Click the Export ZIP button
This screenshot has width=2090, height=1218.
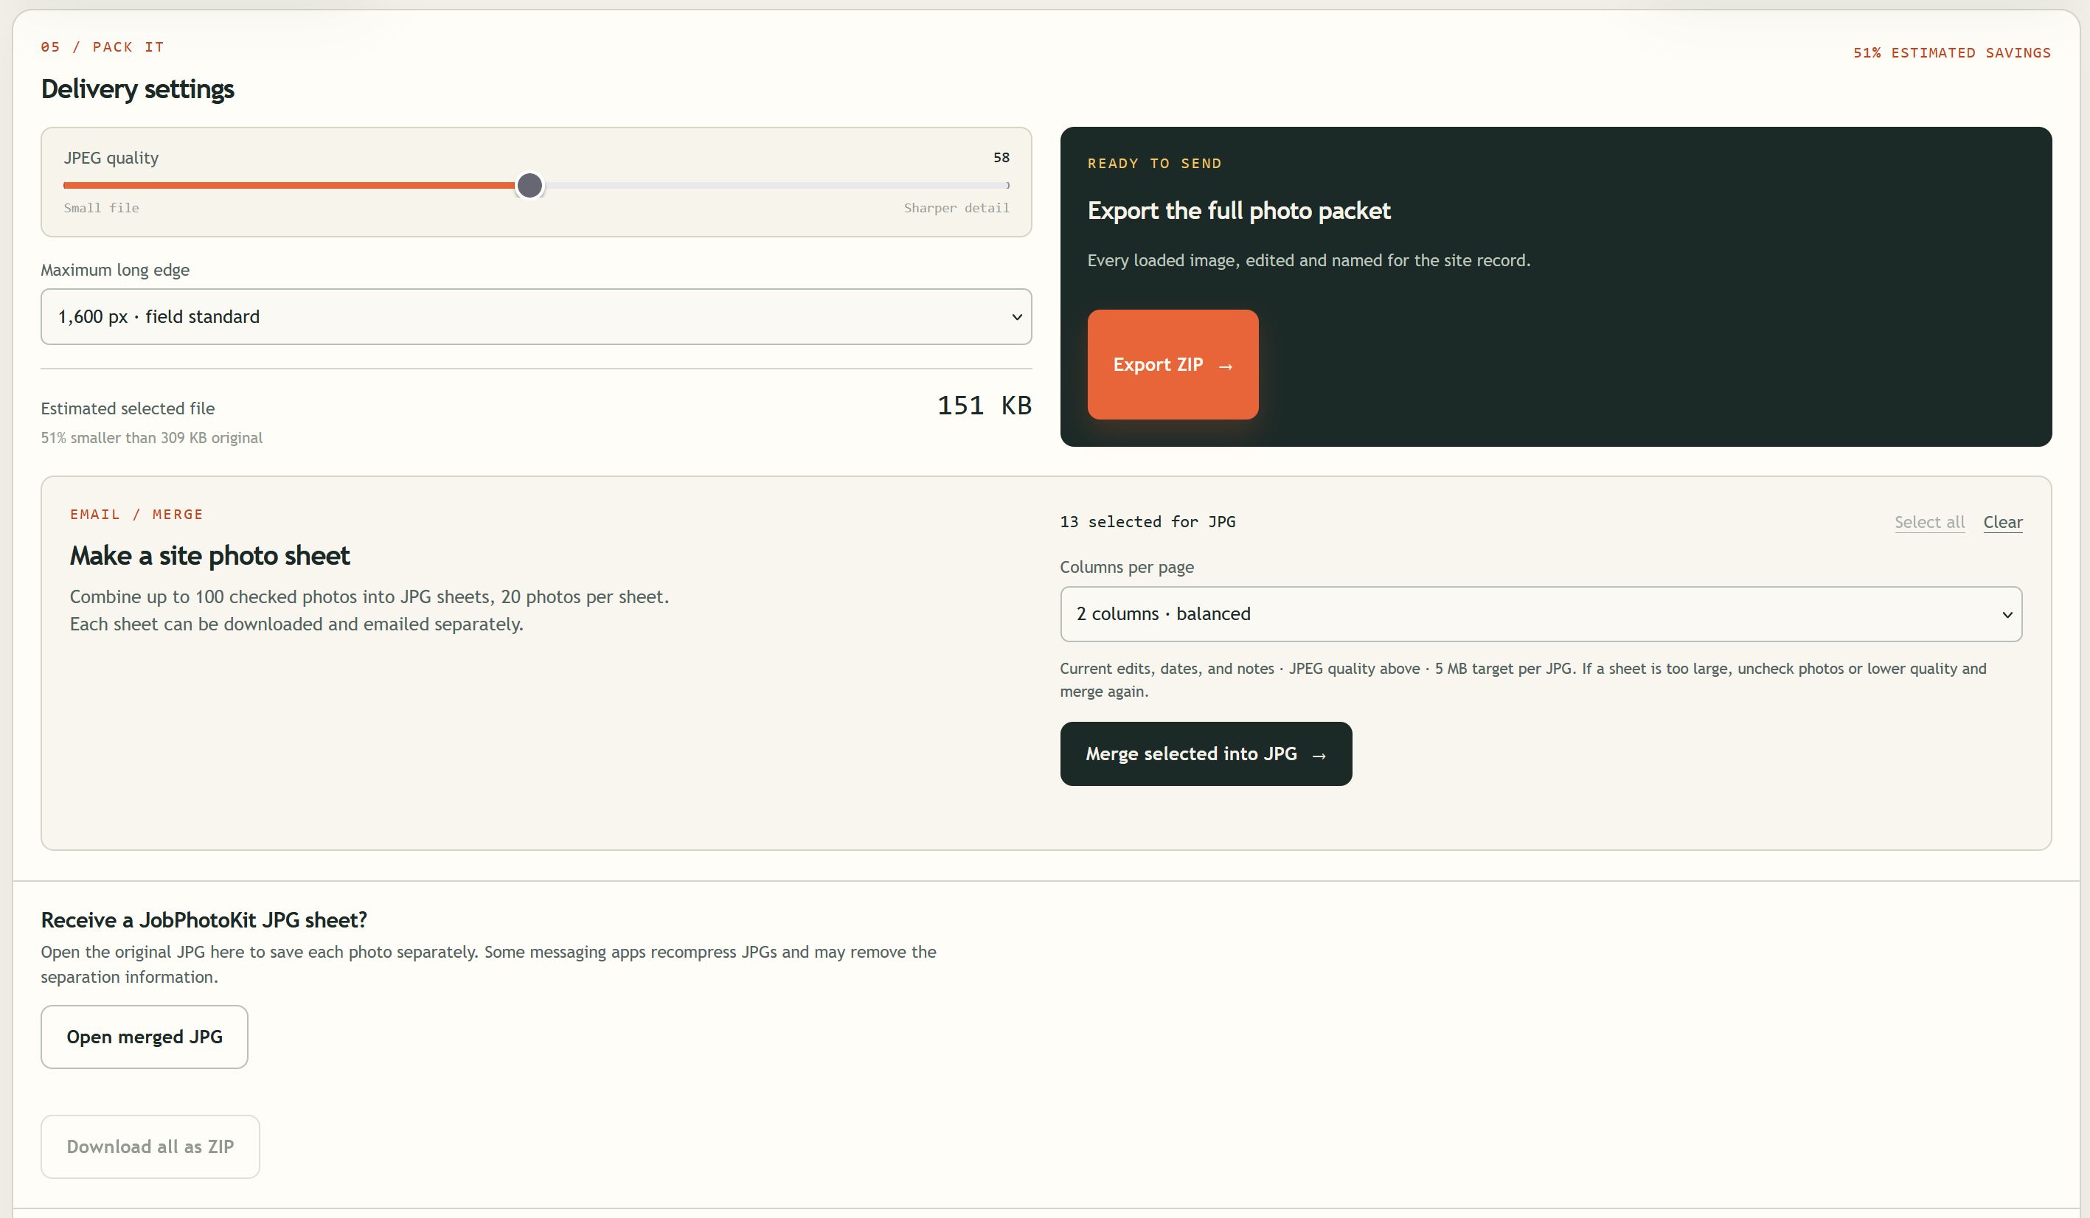click(1173, 364)
